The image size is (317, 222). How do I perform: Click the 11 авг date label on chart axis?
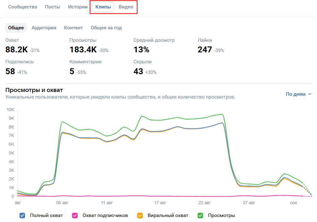click(x=107, y=203)
